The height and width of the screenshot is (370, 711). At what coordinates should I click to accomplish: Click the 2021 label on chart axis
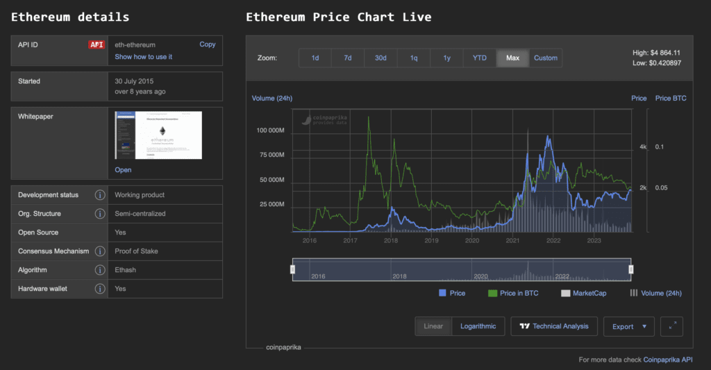click(513, 240)
